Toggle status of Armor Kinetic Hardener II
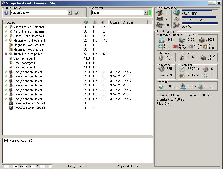 pos(6,36)
